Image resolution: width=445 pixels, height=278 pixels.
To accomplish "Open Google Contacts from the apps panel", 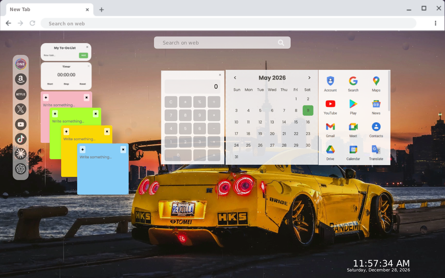I will [x=376, y=130].
